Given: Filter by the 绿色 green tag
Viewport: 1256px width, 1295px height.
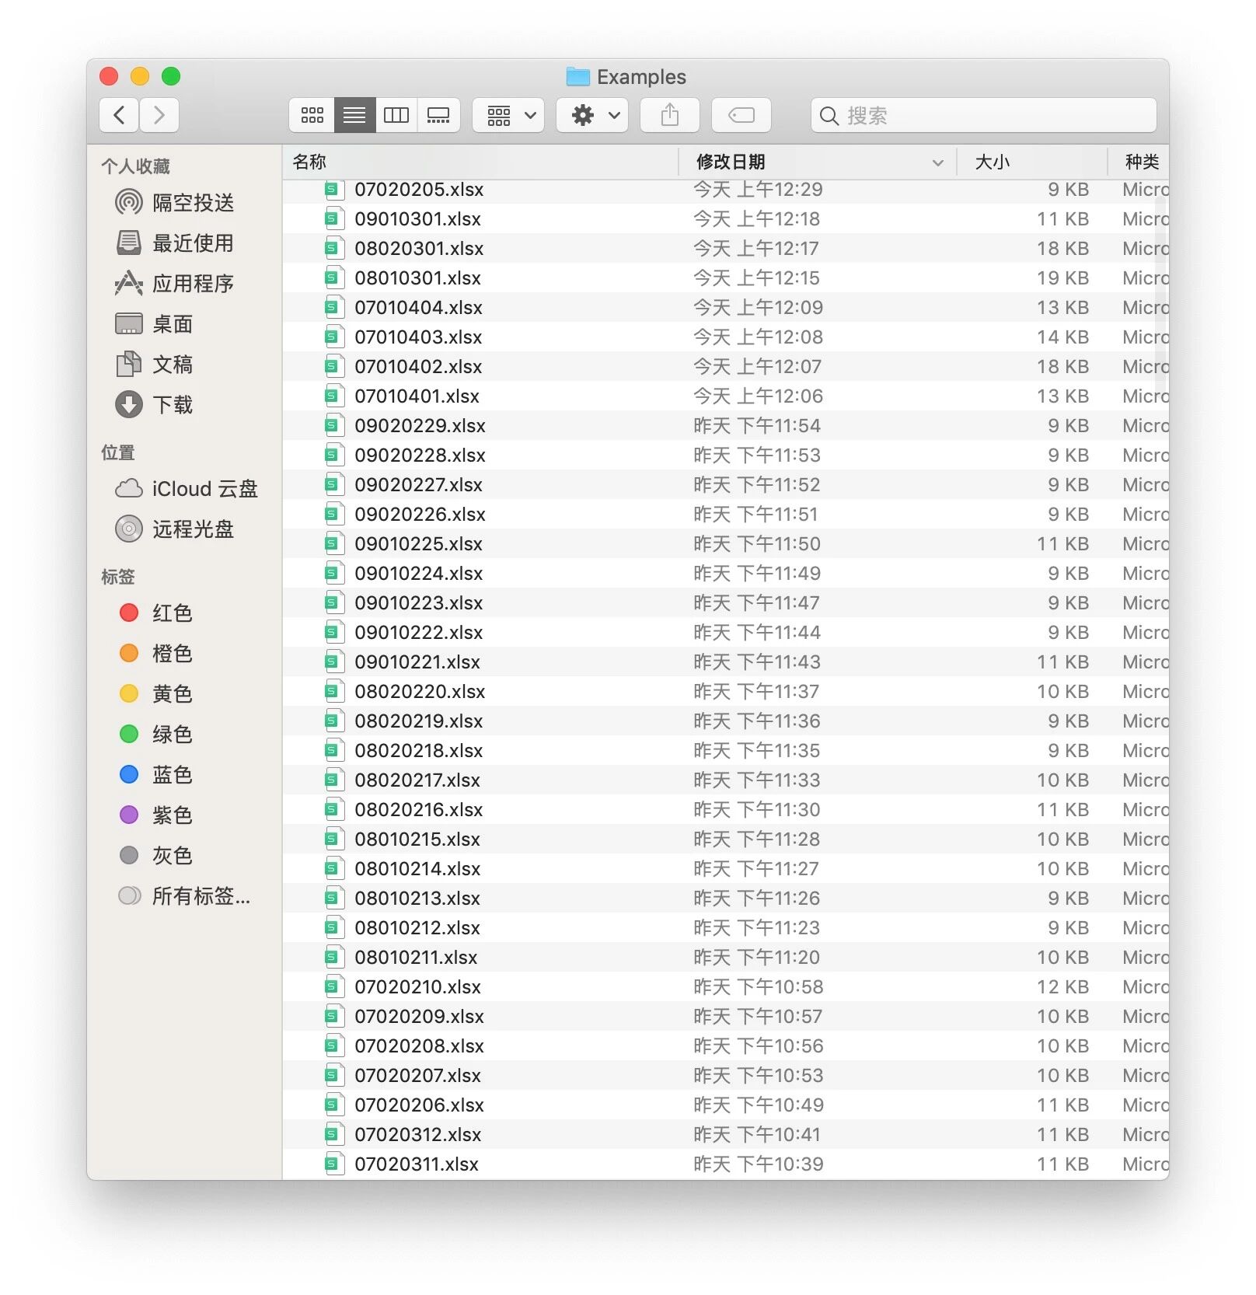Looking at the screenshot, I should [x=155, y=735].
